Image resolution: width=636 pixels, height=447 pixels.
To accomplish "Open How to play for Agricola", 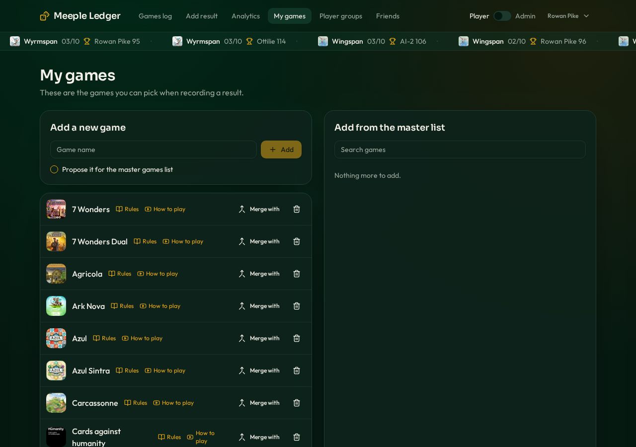I will [158, 274].
